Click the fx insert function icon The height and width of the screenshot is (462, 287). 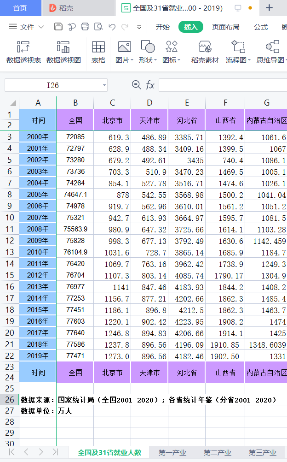(x=150, y=85)
